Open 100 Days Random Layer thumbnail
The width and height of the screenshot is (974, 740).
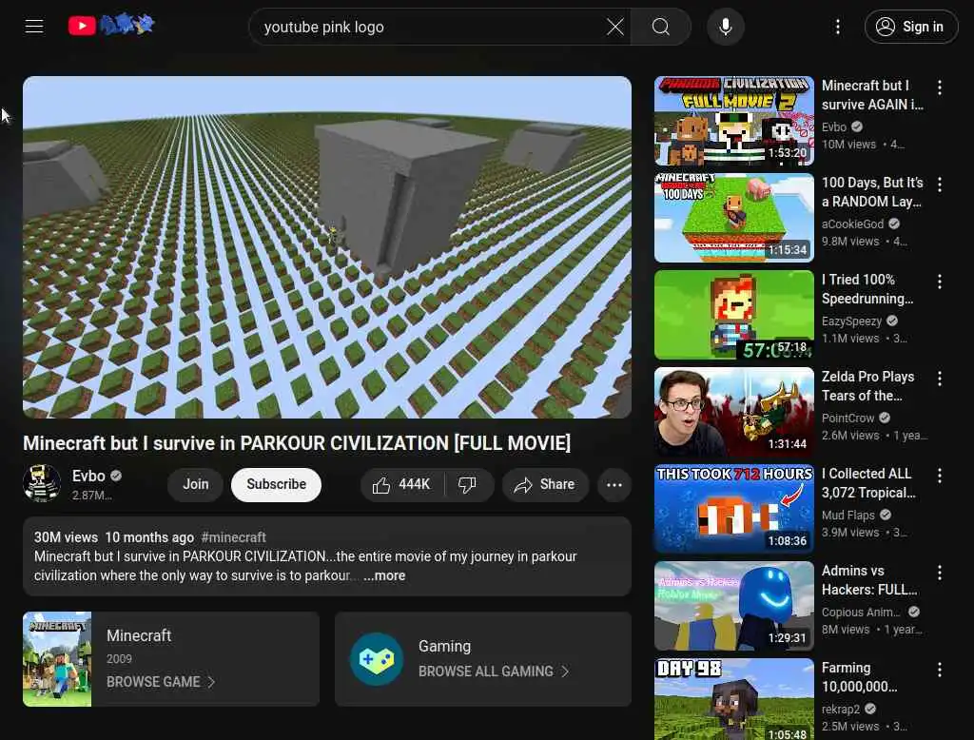(x=733, y=218)
